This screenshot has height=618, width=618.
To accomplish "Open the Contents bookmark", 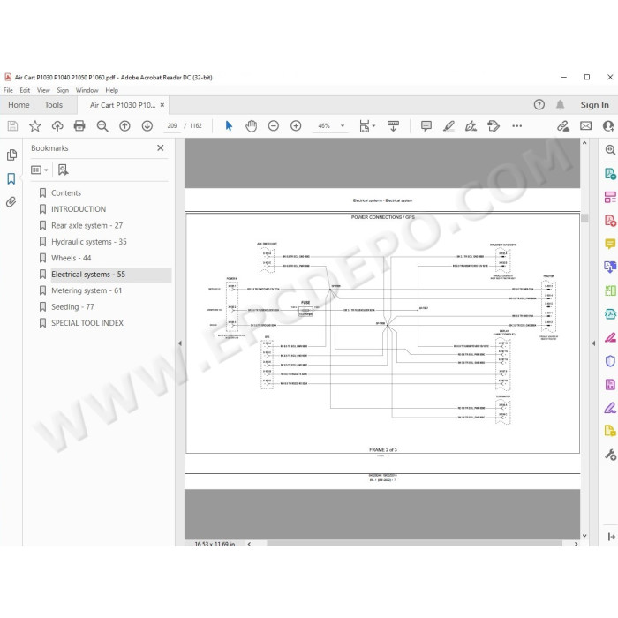I will pyautogui.click(x=66, y=192).
